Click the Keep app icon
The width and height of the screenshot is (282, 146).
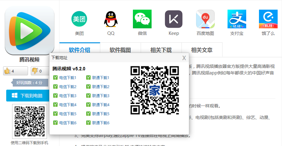pos(174,19)
